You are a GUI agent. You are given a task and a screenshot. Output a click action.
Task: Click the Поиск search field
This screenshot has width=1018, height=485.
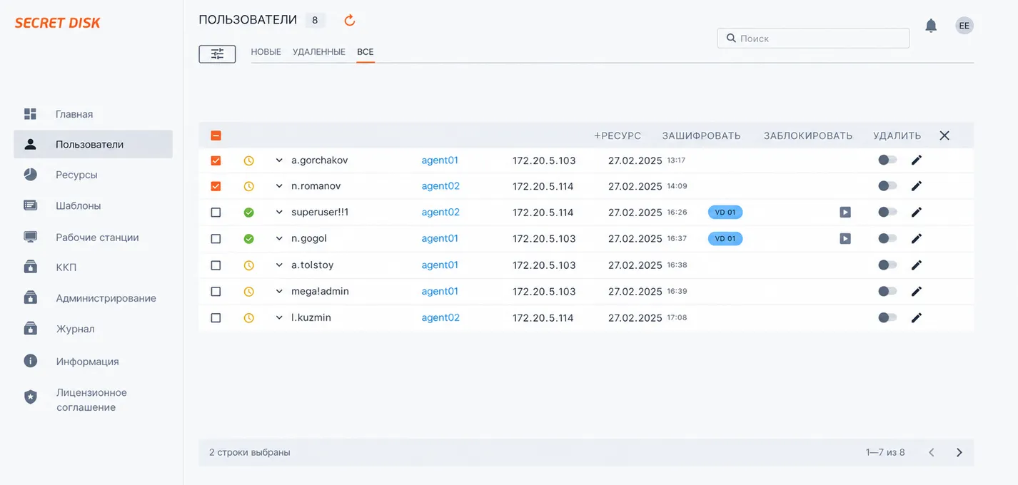(x=813, y=39)
